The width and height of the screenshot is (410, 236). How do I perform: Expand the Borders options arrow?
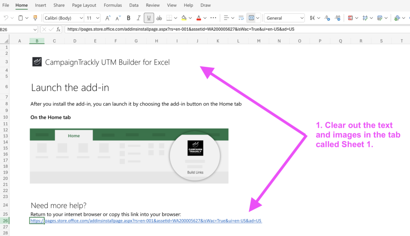(x=176, y=18)
